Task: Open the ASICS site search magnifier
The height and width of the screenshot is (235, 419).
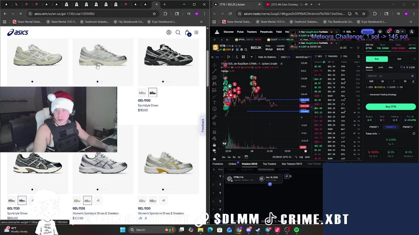Action: 178,32
